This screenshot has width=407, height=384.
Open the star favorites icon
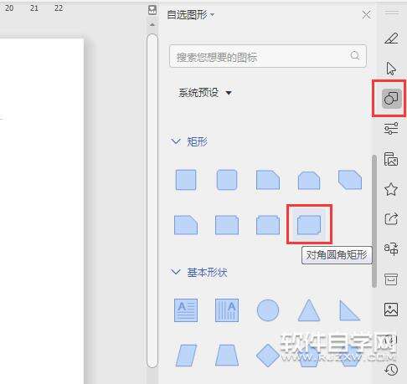pos(391,189)
